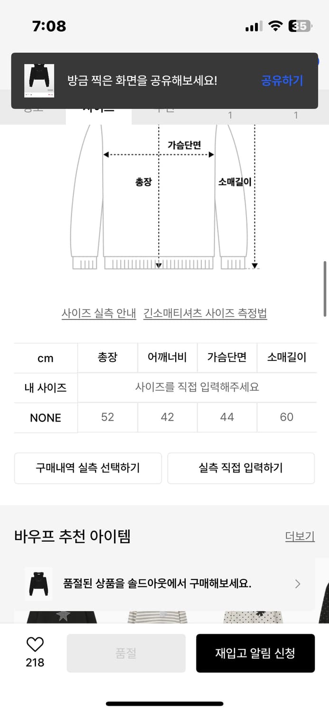This screenshot has width=329, height=713.
Task: Open the 사이즈 실측 안내 link
Action: pyautogui.click(x=99, y=313)
